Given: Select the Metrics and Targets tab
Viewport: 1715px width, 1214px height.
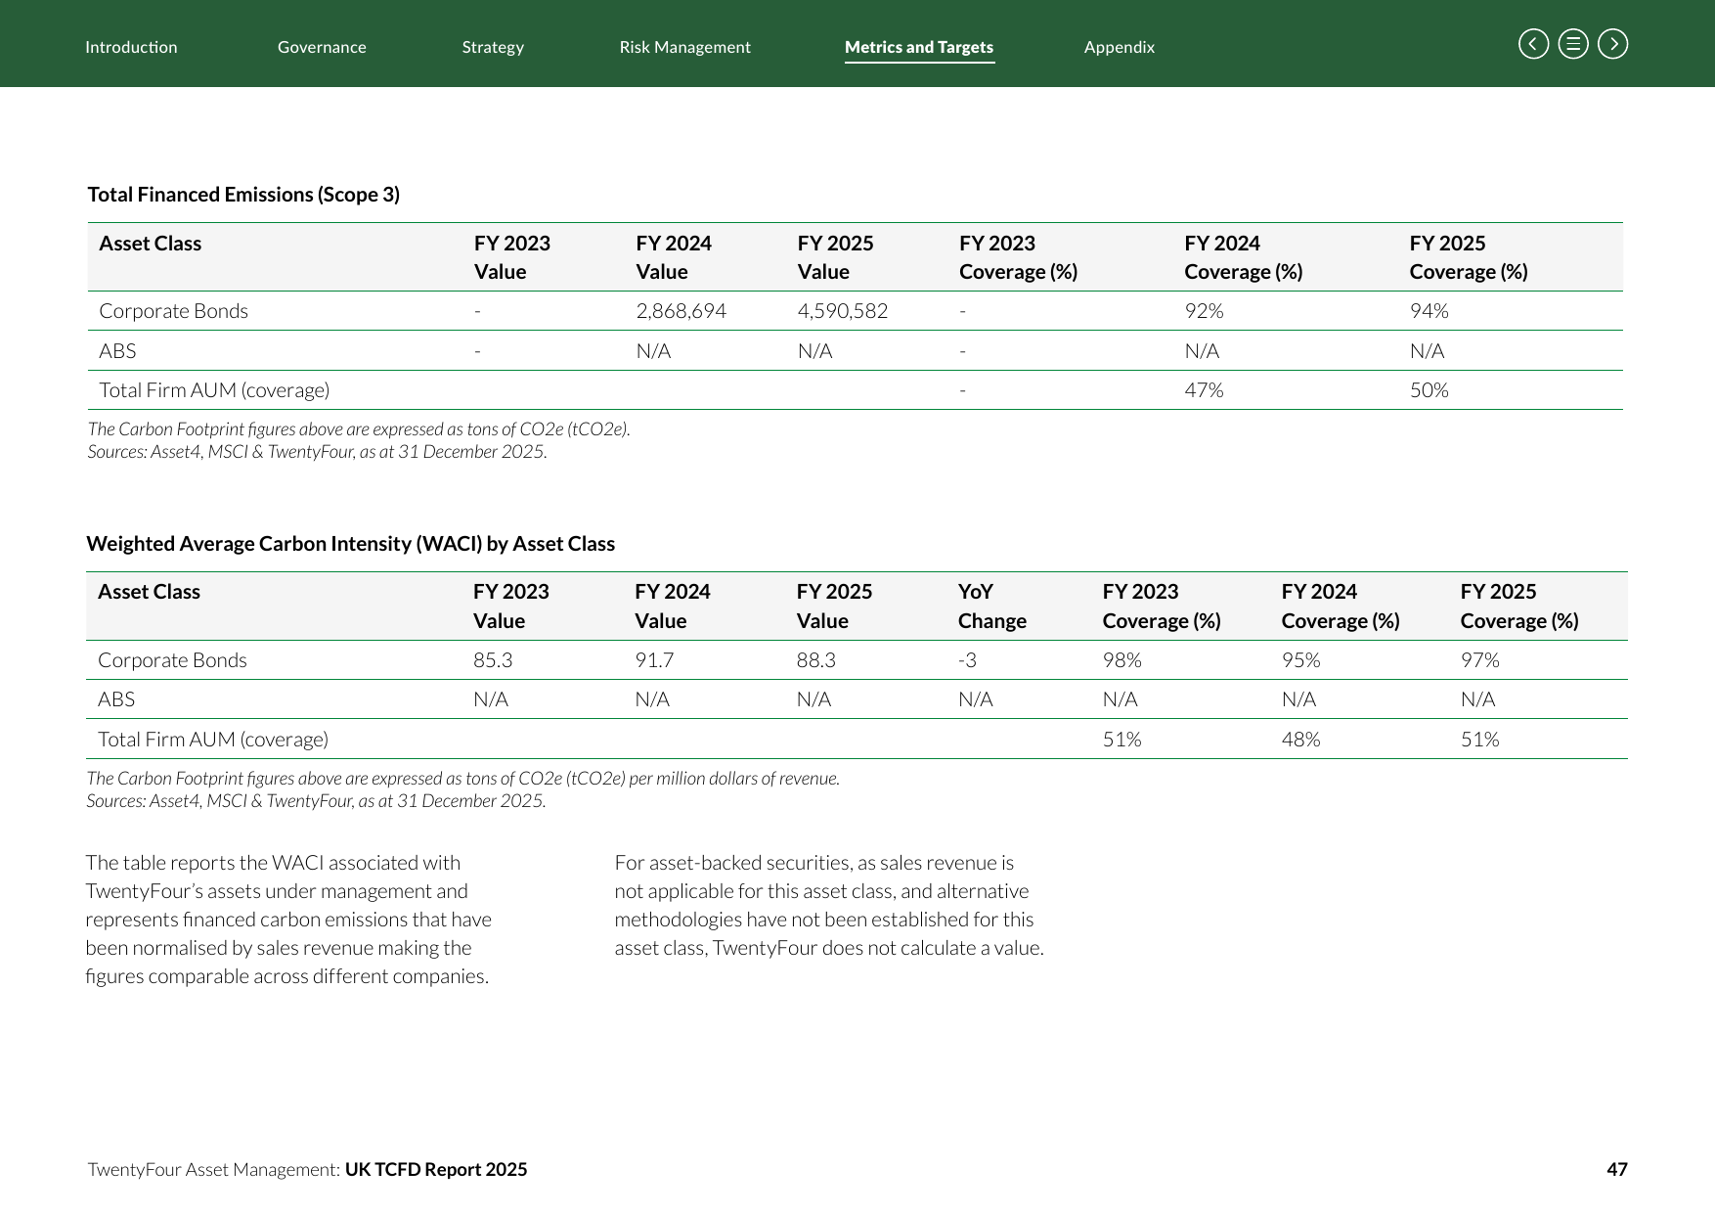Looking at the screenshot, I should 919,47.
